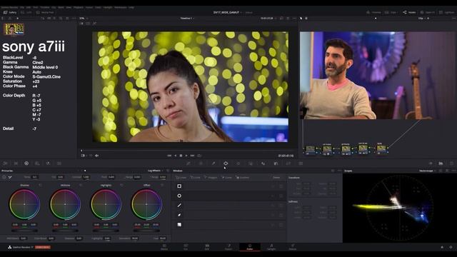Jump to the first frame
This screenshot has width=457, height=257.
[x=169, y=156]
